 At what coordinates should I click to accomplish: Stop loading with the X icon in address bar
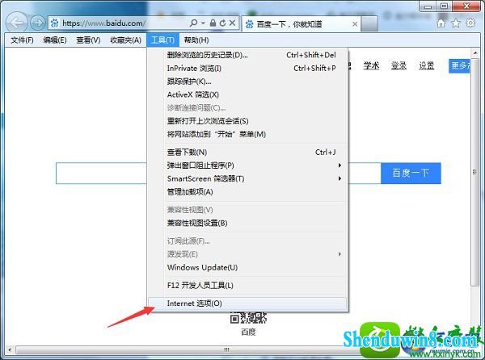[232, 23]
